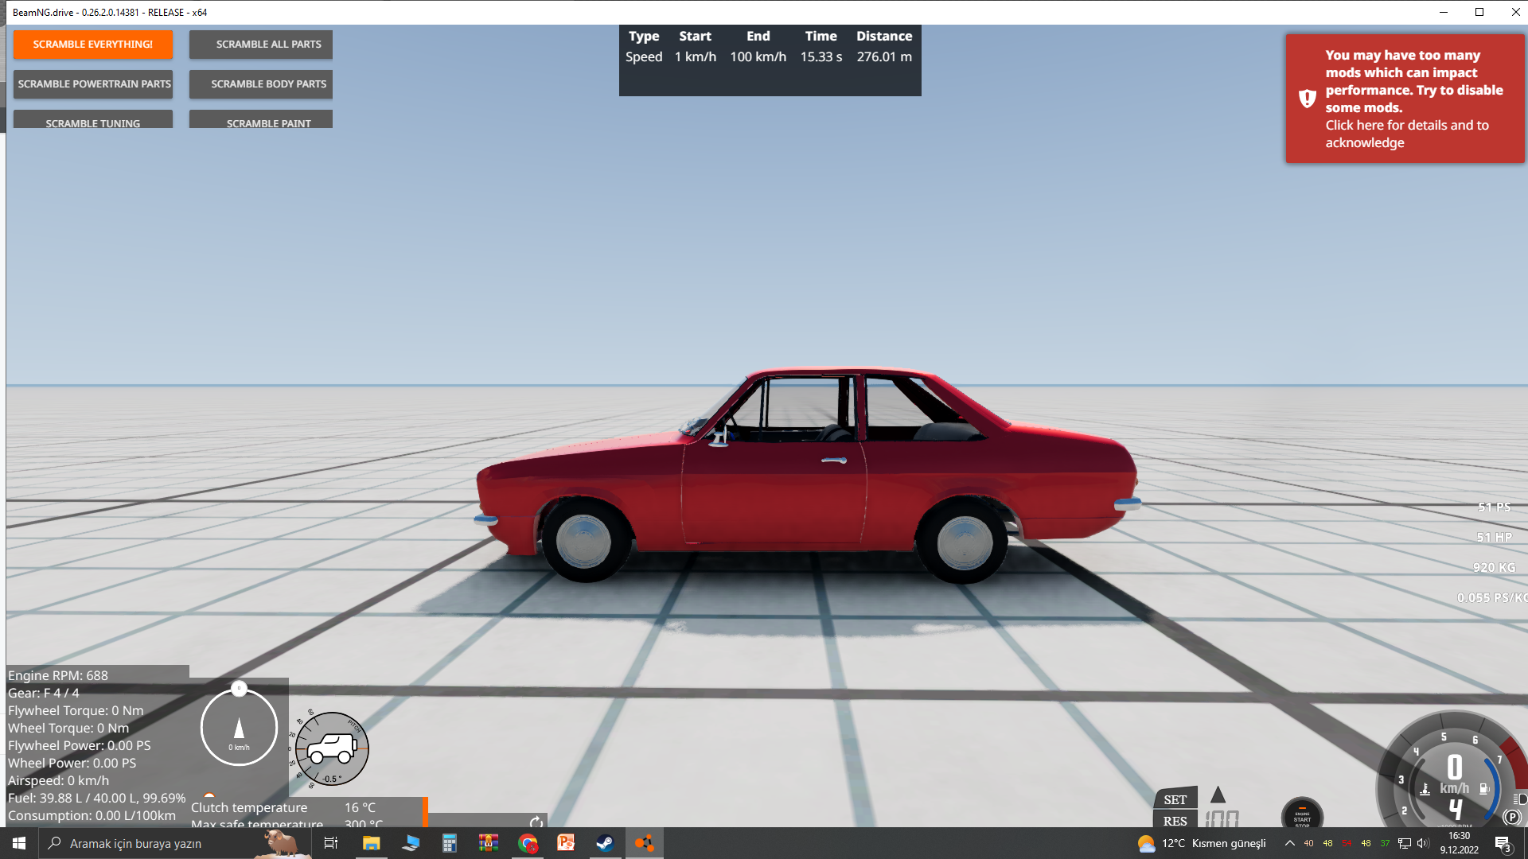Click the SCRAMBLE EVERYTHING! button
The image size is (1528, 859).
pyautogui.click(x=93, y=45)
